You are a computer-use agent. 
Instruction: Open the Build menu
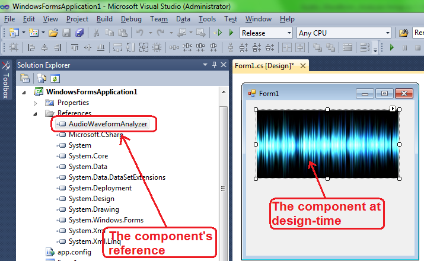point(104,19)
